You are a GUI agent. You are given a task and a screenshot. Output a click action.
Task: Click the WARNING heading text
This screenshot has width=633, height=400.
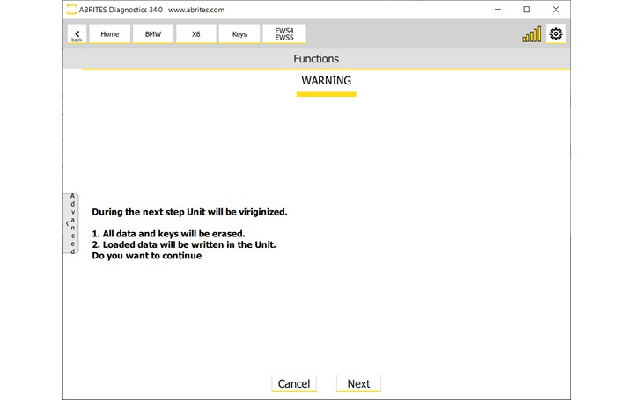click(326, 81)
